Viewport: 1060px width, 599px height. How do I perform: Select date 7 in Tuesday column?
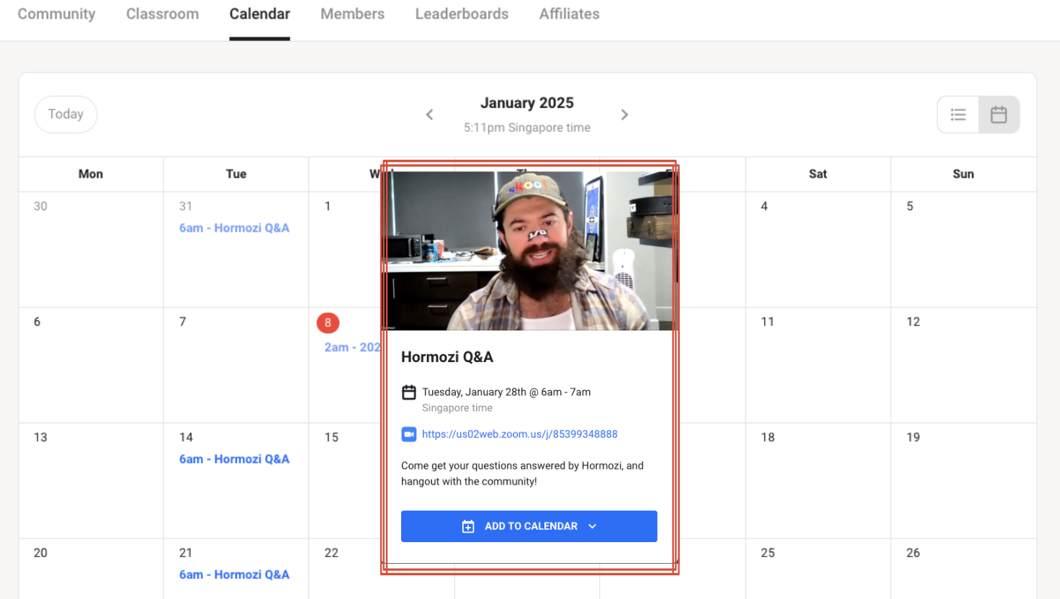click(x=182, y=322)
